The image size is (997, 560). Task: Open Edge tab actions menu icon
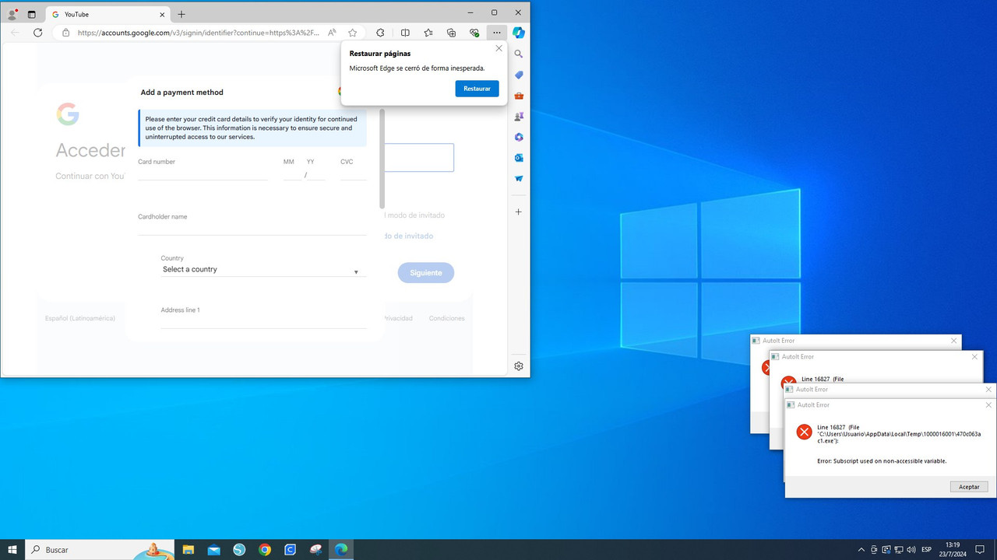coord(32,14)
